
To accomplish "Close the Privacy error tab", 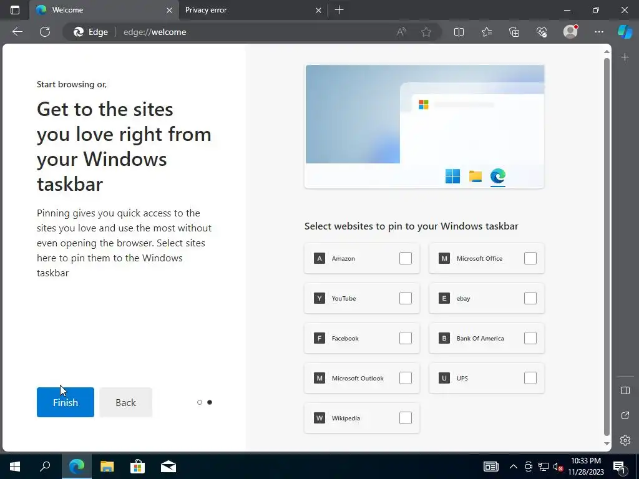I will [x=319, y=10].
